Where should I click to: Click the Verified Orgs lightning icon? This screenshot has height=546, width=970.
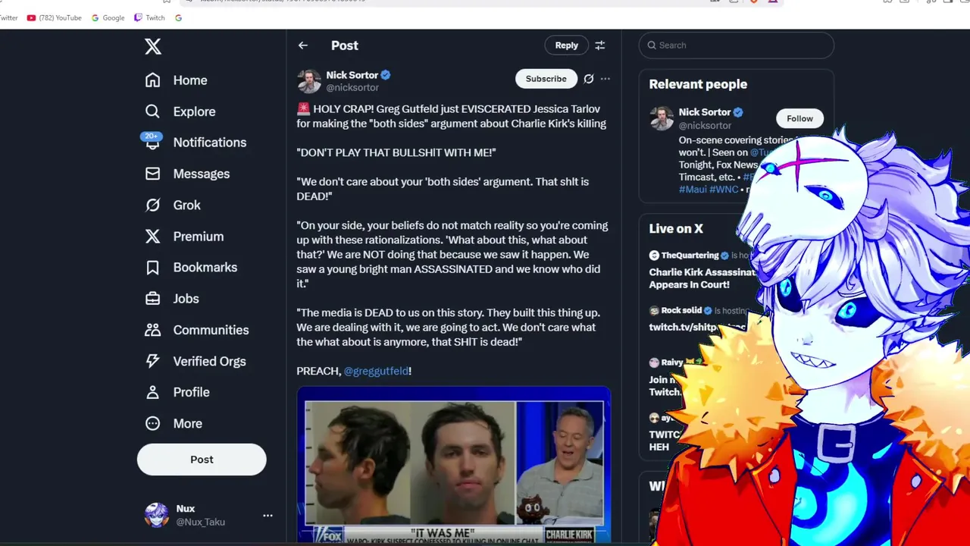click(x=153, y=361)
